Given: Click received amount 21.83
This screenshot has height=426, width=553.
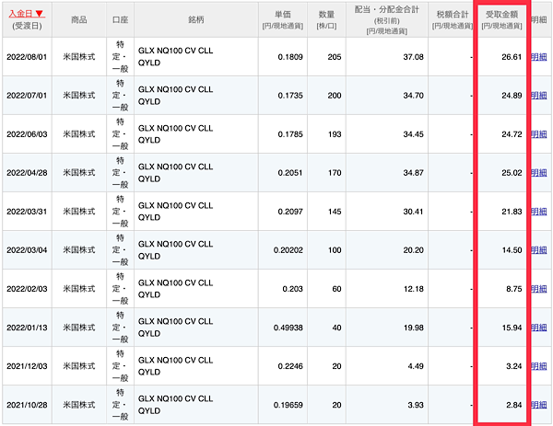Looking at the screenshot, I should (512, 212).
